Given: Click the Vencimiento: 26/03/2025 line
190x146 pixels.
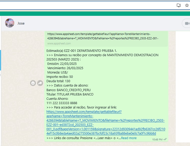Looking at the screenshot, I should coord(65,68).
